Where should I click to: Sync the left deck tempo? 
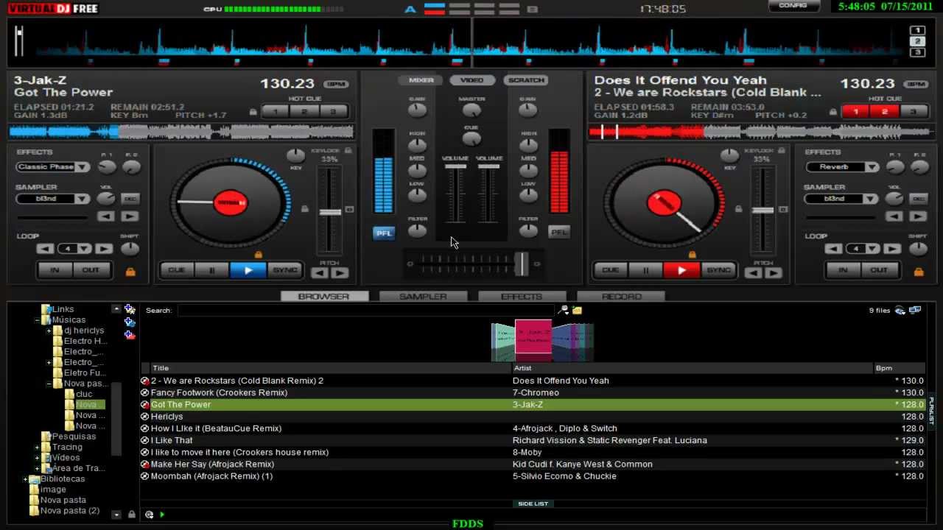[285, 270]
